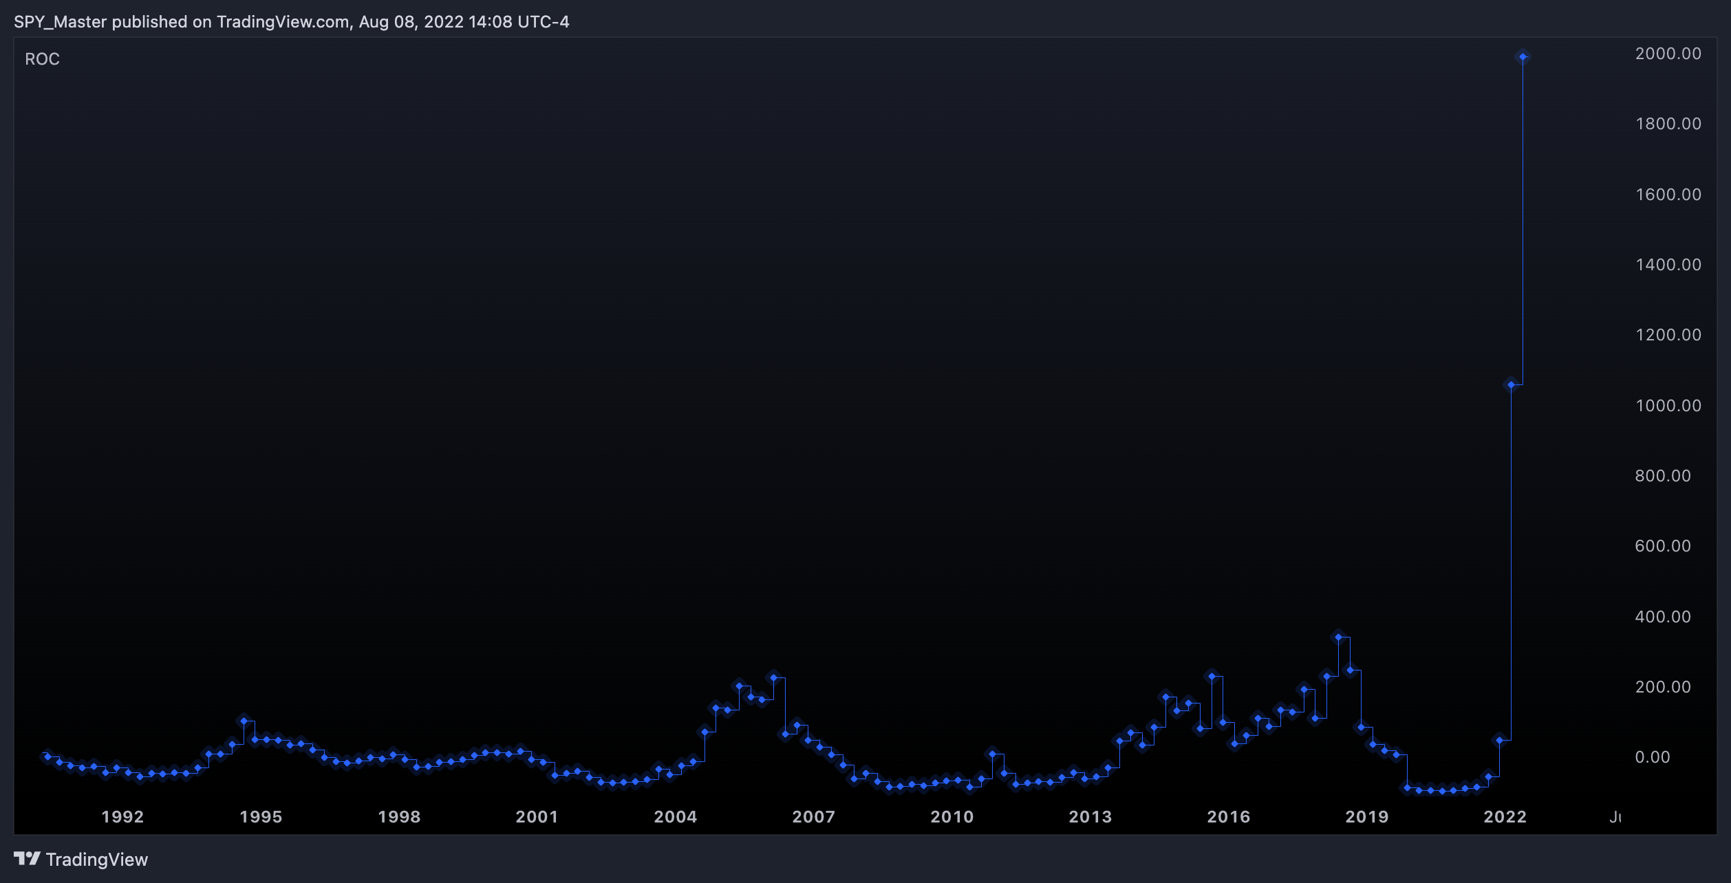Click the 2022 time axis label

point(1505,817)
